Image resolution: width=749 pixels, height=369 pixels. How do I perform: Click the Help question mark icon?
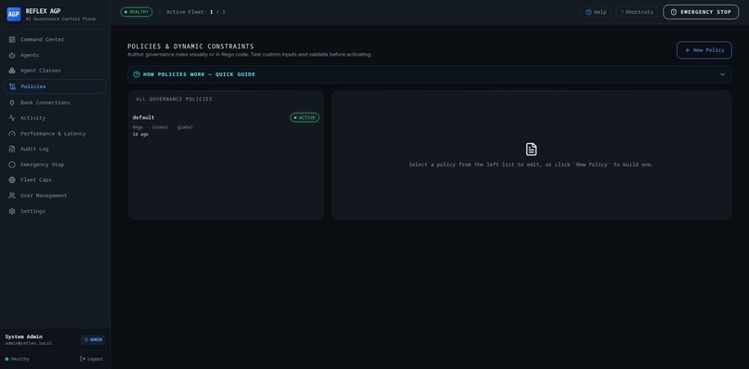click(588, 12)
